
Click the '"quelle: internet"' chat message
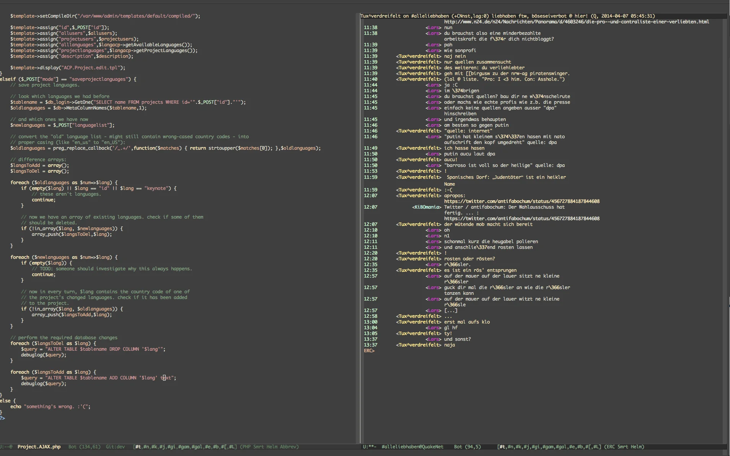468,131
